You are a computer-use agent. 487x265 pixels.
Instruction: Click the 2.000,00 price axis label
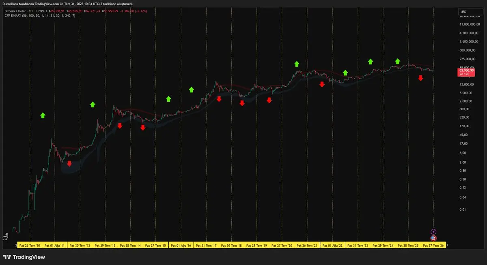465,101
